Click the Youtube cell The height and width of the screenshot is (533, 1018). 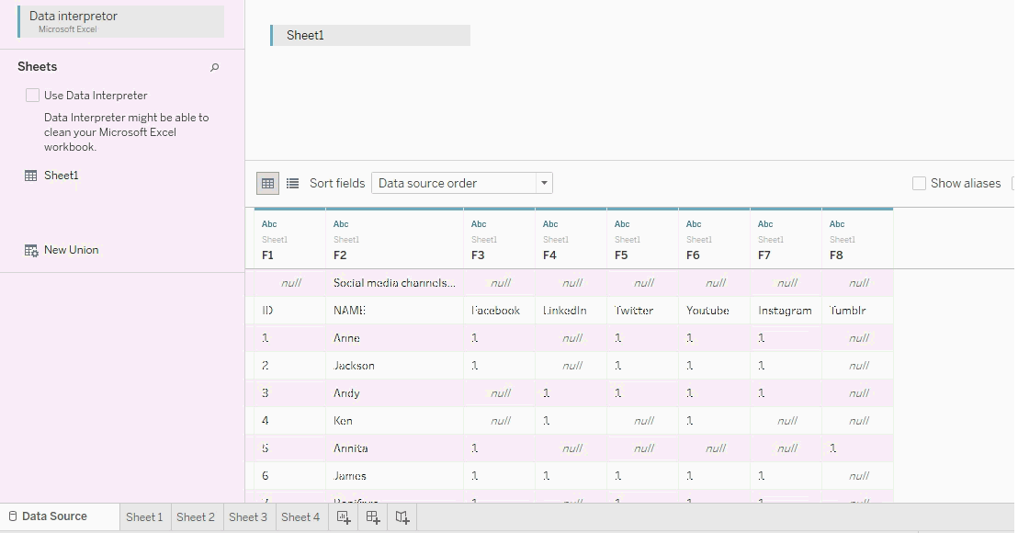pyautogui.click(x=714, y=311)
